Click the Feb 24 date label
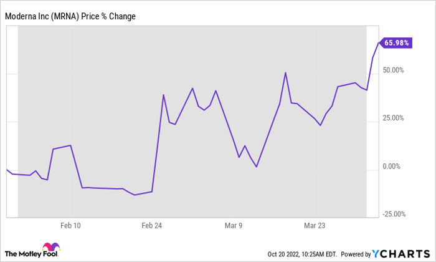The width and height of the screenshot is (436, 262). click(x=152, y=225)
